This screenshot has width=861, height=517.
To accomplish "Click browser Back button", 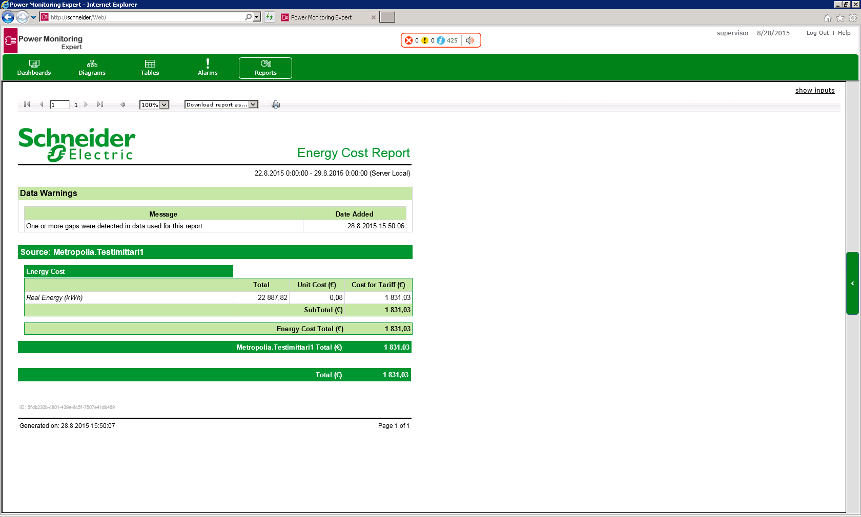I will (x=8, y=17).
